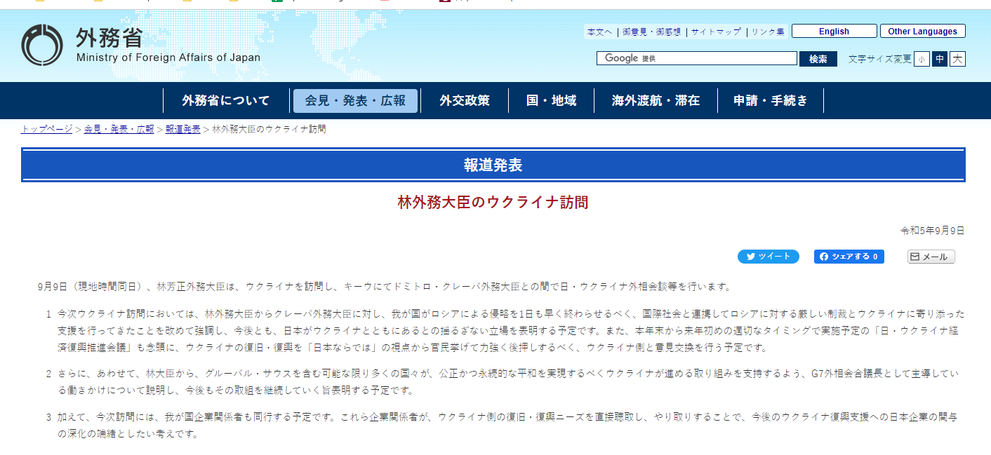Open the 報道発表 breadcrumb link
991x455 pixels.
pyautogui.click(x=182, y=129)
